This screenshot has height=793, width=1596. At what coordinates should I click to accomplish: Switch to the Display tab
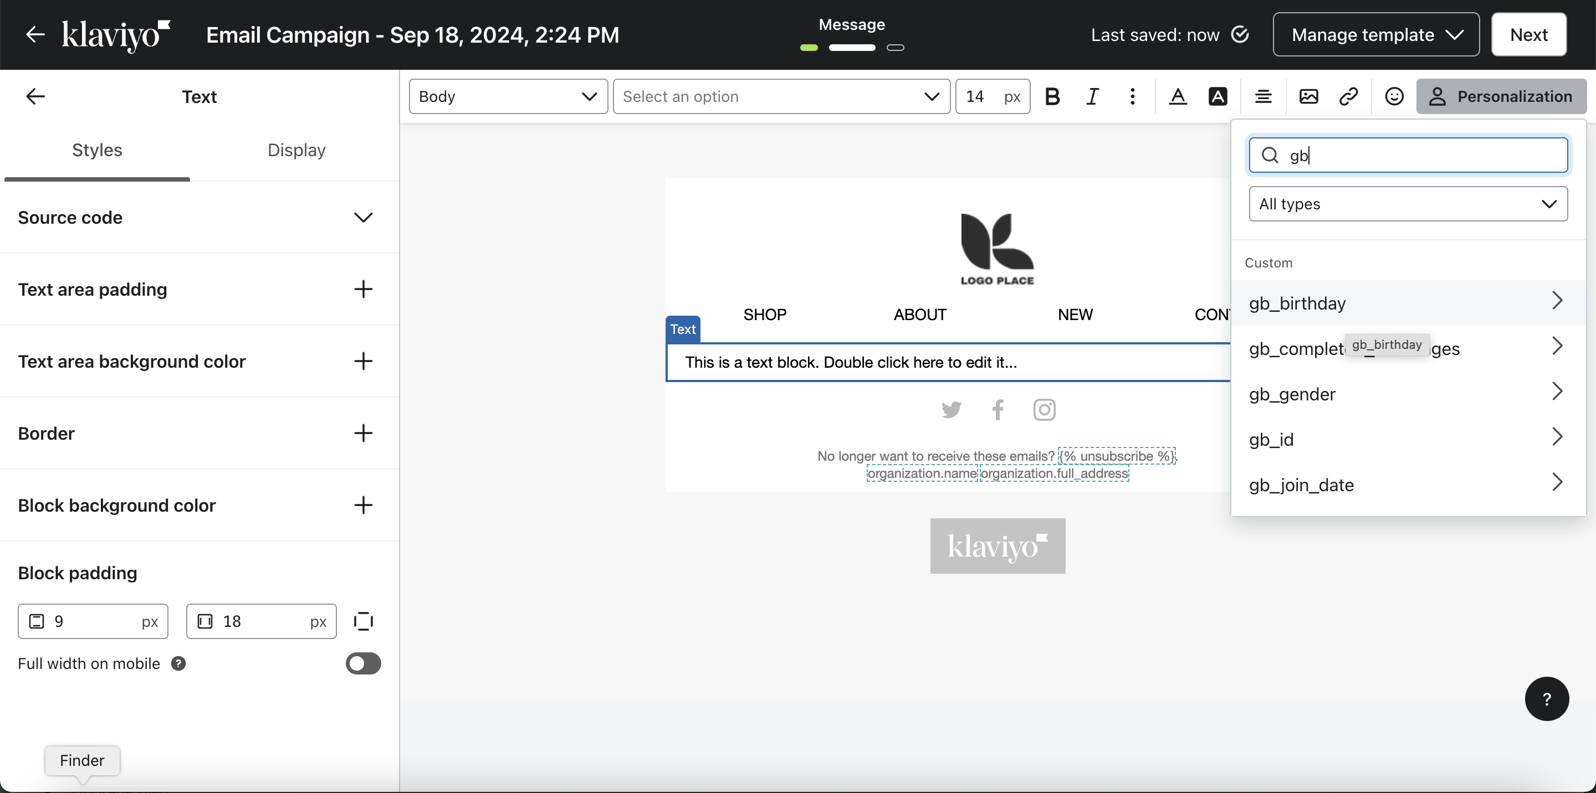(296, 150)
